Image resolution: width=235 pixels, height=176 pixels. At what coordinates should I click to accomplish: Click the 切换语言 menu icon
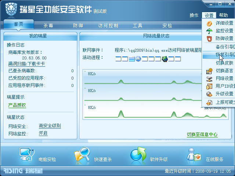pos(209,71)
